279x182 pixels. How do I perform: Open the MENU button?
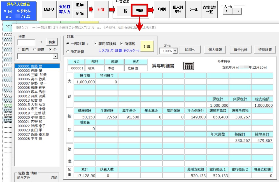pos(49,10)
